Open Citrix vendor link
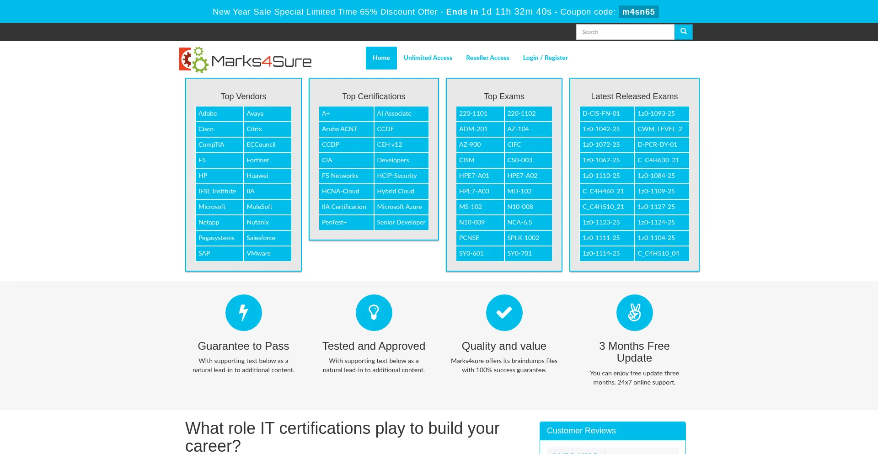The image size is (878, 454). [268, 129]
